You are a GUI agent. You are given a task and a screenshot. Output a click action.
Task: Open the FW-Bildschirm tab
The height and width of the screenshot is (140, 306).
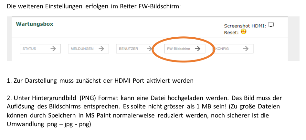(x=185, y=49)
